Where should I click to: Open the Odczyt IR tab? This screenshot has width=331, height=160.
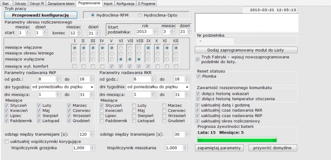pos(36,4)
